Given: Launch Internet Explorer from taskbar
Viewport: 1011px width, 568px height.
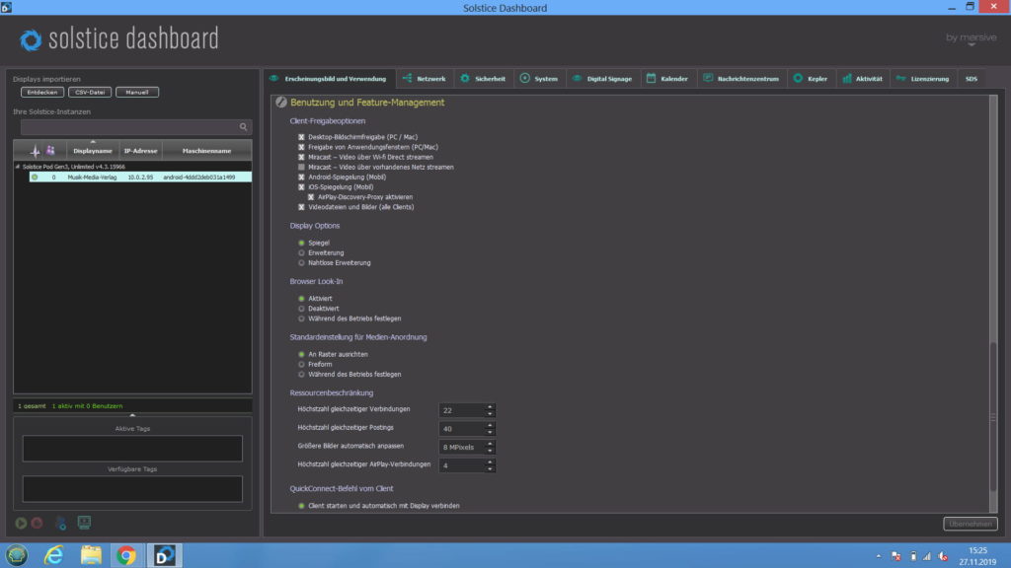Looking at the screenshot, I should point(53,555).
